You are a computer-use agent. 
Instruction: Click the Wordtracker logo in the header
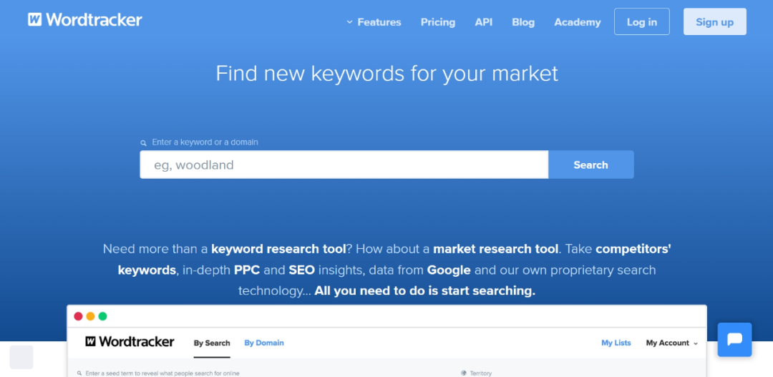(x=85, y=20)
